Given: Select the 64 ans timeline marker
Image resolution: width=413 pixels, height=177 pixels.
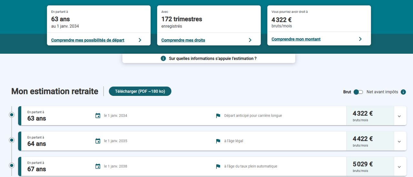Looking at the screenshot, I should 12,140.
